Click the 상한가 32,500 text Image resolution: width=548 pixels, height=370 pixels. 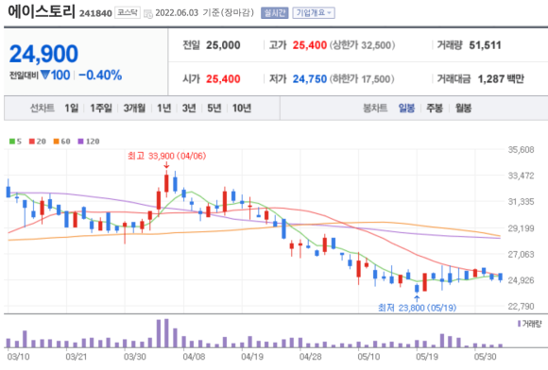[362, 45]
